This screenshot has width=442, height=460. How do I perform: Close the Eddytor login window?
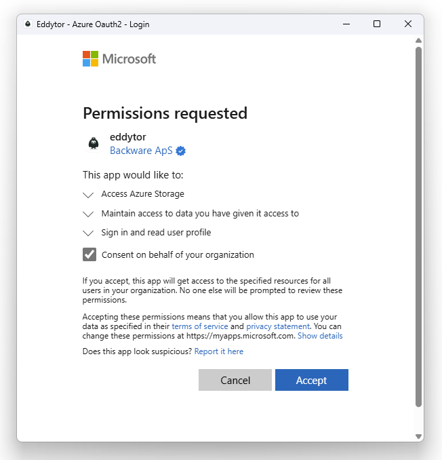coord(408,24)
